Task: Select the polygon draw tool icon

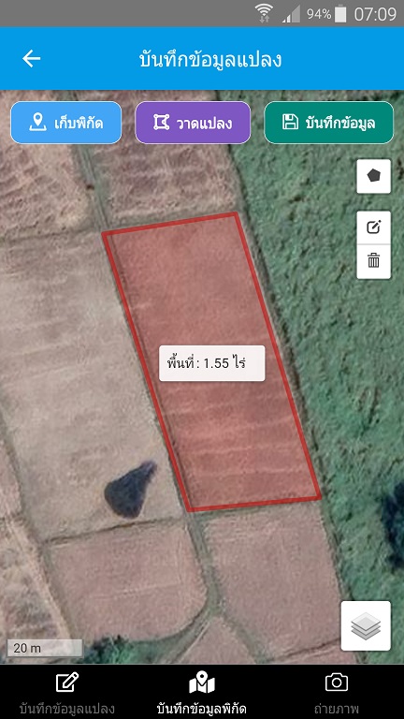Action: click(373, 176)
